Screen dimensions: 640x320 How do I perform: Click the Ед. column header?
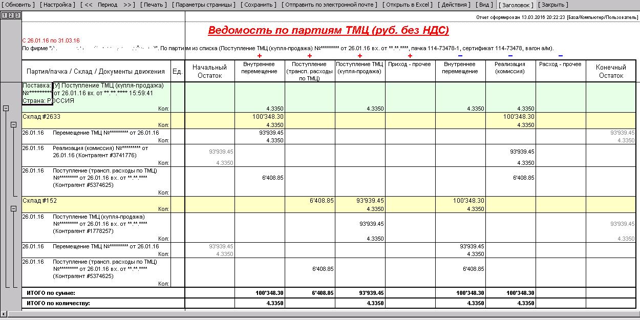177,71
